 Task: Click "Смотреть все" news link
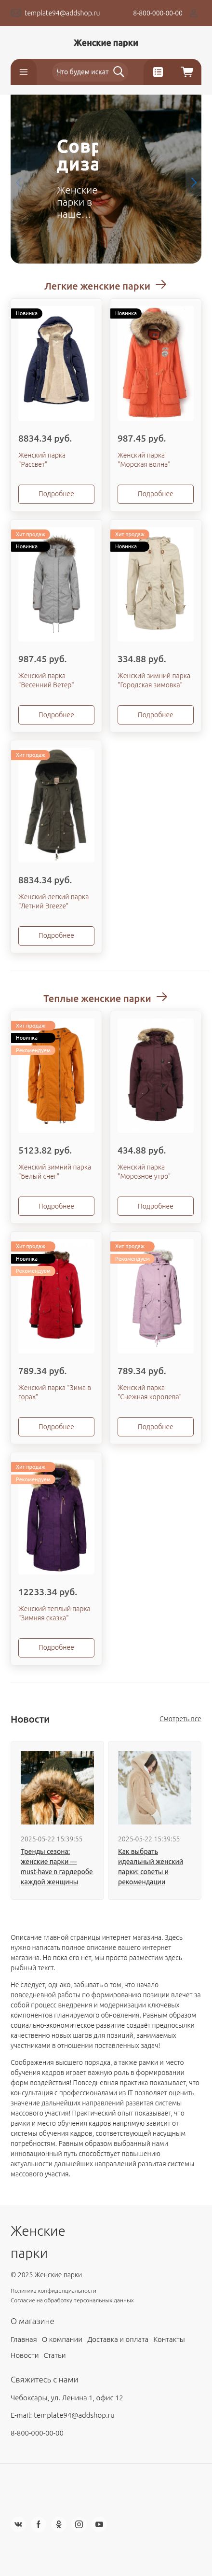[180, 1719]
